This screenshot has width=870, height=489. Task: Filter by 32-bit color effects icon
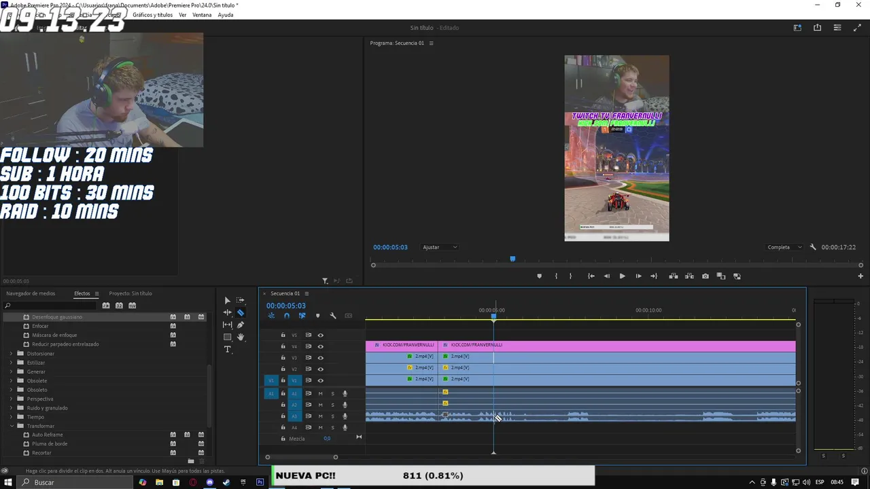119,306
